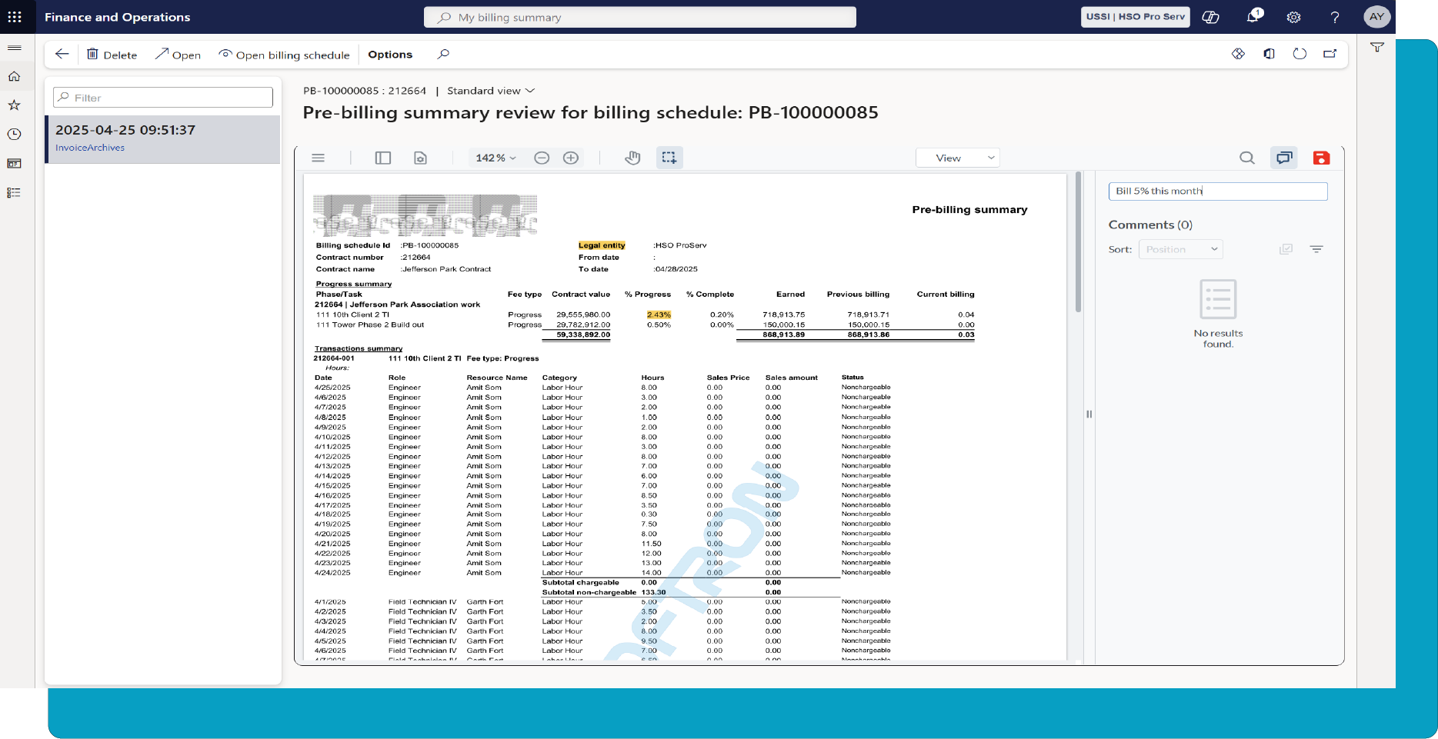Click Open billing schedule command
The width and height of the screenshot is (1438, 739).
click(x=284, y=55)
